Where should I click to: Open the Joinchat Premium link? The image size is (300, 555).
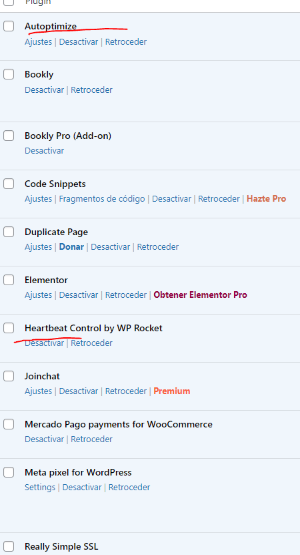pyautogui.click(x=172, y=391)
